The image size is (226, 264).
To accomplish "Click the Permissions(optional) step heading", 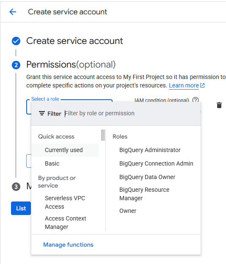I will (x=71, y=65).
